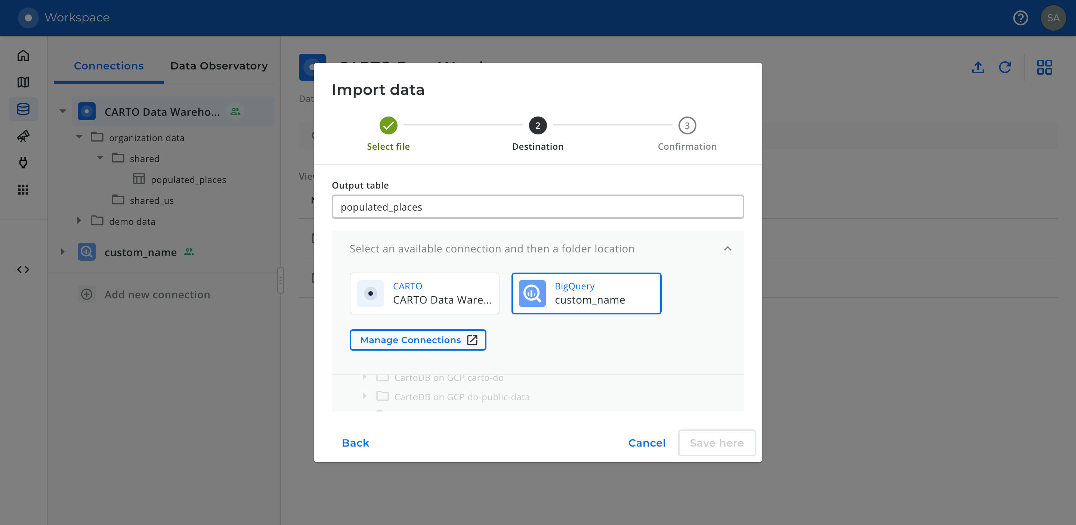Click the help question mark icon

point(1020,18)
